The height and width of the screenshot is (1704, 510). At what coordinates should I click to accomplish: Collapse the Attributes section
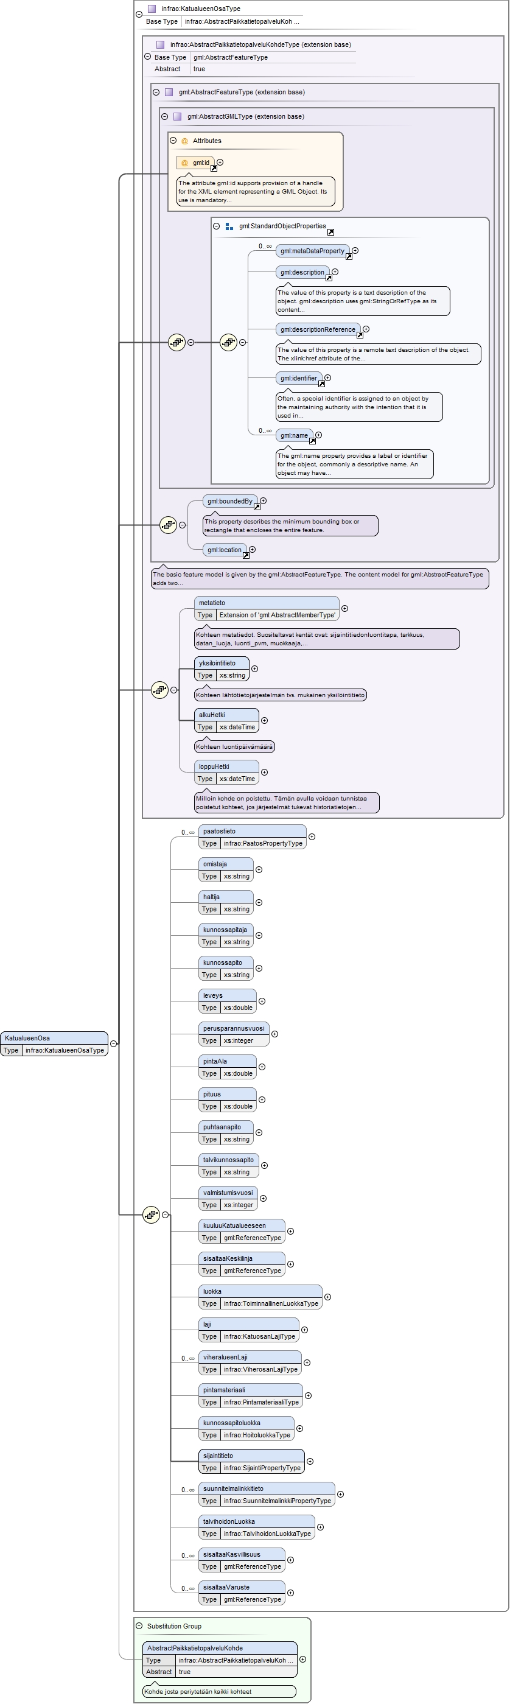(x=173, y=140)
